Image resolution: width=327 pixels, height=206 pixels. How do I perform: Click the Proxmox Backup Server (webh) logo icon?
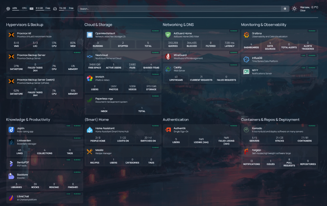11,81
